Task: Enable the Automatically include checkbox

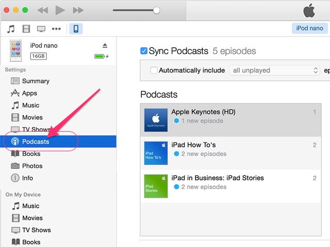Action: coord(154,70)
